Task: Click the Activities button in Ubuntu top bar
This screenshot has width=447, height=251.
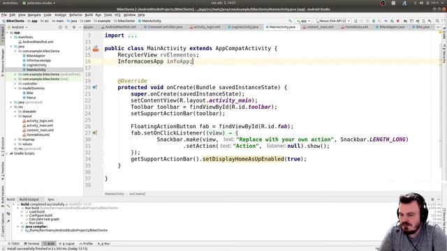Action: point(10,3)
